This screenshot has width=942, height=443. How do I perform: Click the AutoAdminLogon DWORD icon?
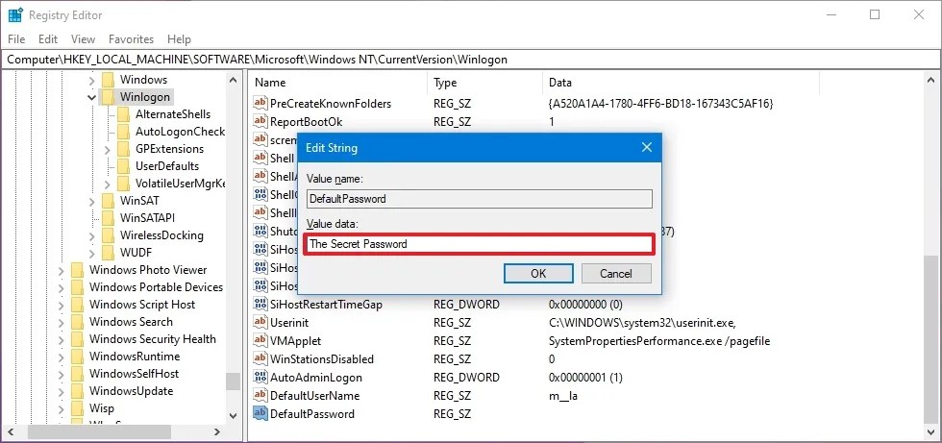tap(260, 378)
